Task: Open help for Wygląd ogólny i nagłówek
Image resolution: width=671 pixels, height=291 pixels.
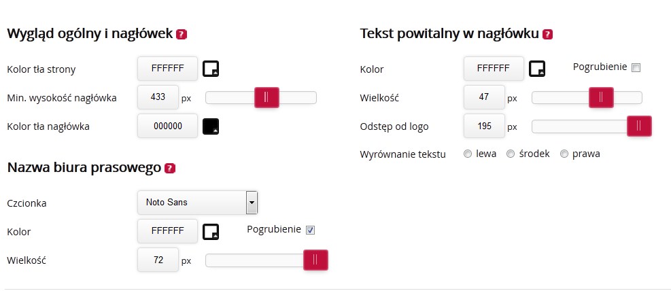Action: click(x=182, y=34)
